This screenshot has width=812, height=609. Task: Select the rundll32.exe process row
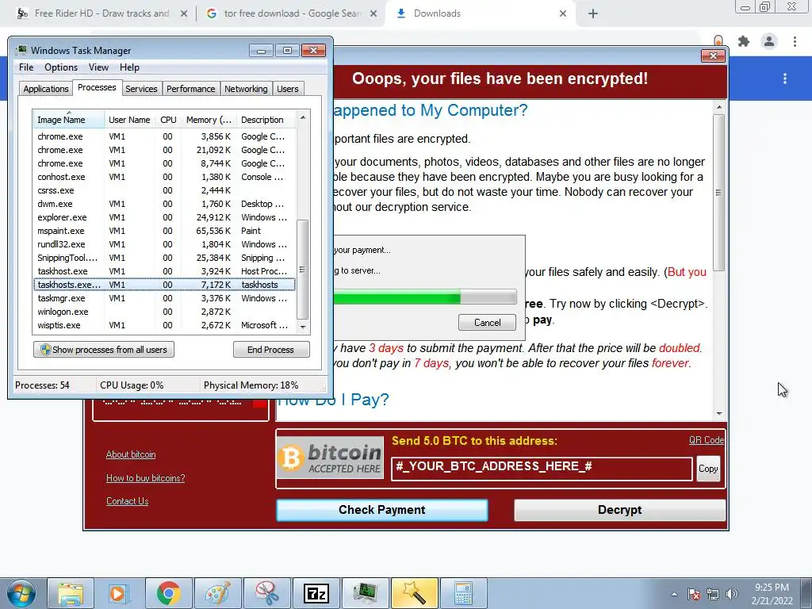(164, 244)
